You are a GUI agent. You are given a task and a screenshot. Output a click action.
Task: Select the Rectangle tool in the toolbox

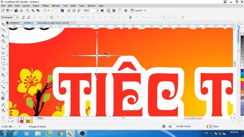[3, 58]
